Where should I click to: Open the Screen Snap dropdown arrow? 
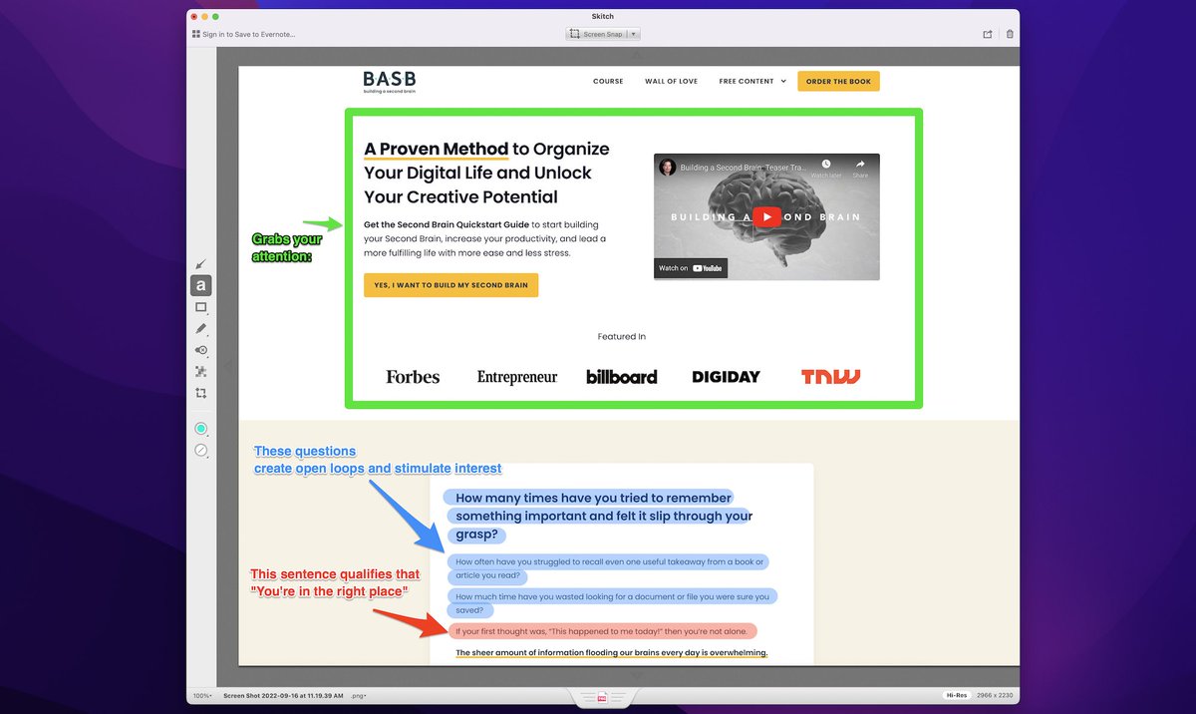[634, 34]
